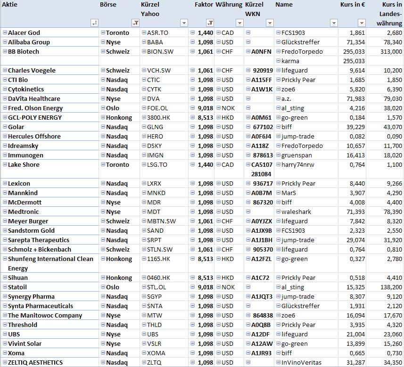
Task: Click collapse icon next to ZLTQ
Action: click(144, 362)
